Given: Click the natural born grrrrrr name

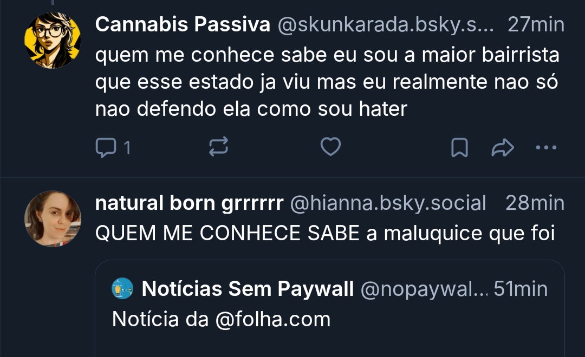Looking at the screenshot, I should [189, 203].
